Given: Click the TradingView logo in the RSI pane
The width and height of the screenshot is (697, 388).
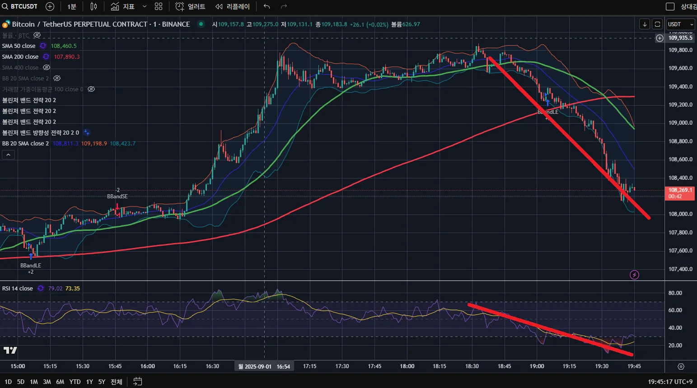Looking at the screenshot, I should point(10,350).
